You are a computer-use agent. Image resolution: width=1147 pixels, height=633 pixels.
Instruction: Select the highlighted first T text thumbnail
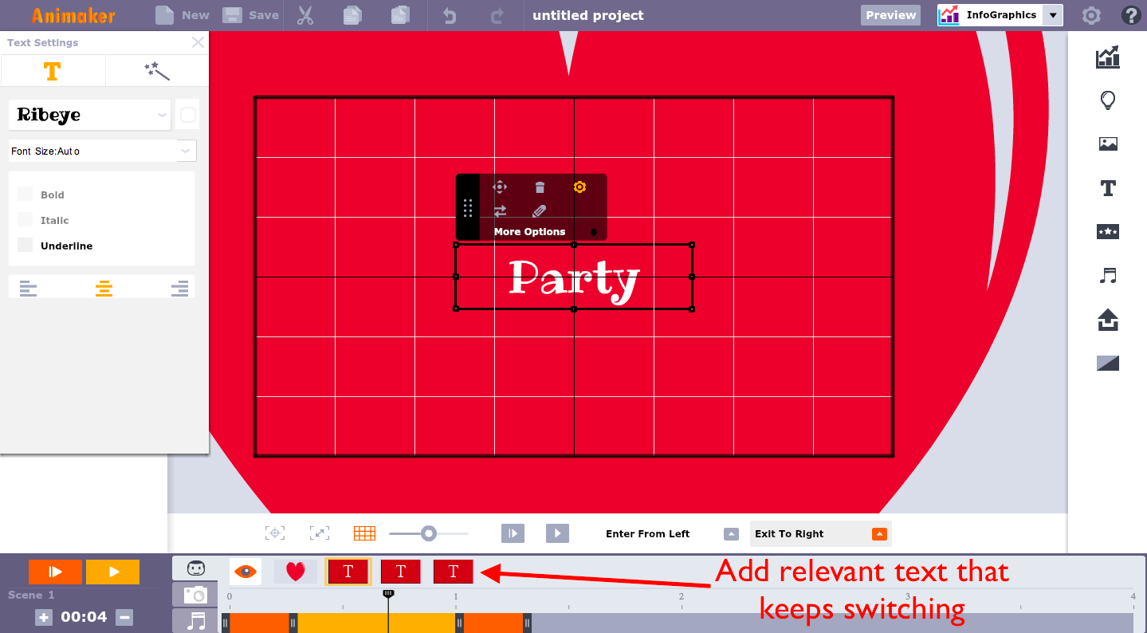pos(348,571)
